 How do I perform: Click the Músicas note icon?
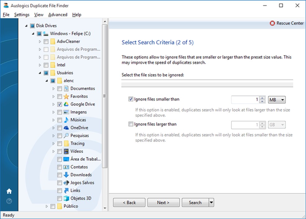(66, 120)
